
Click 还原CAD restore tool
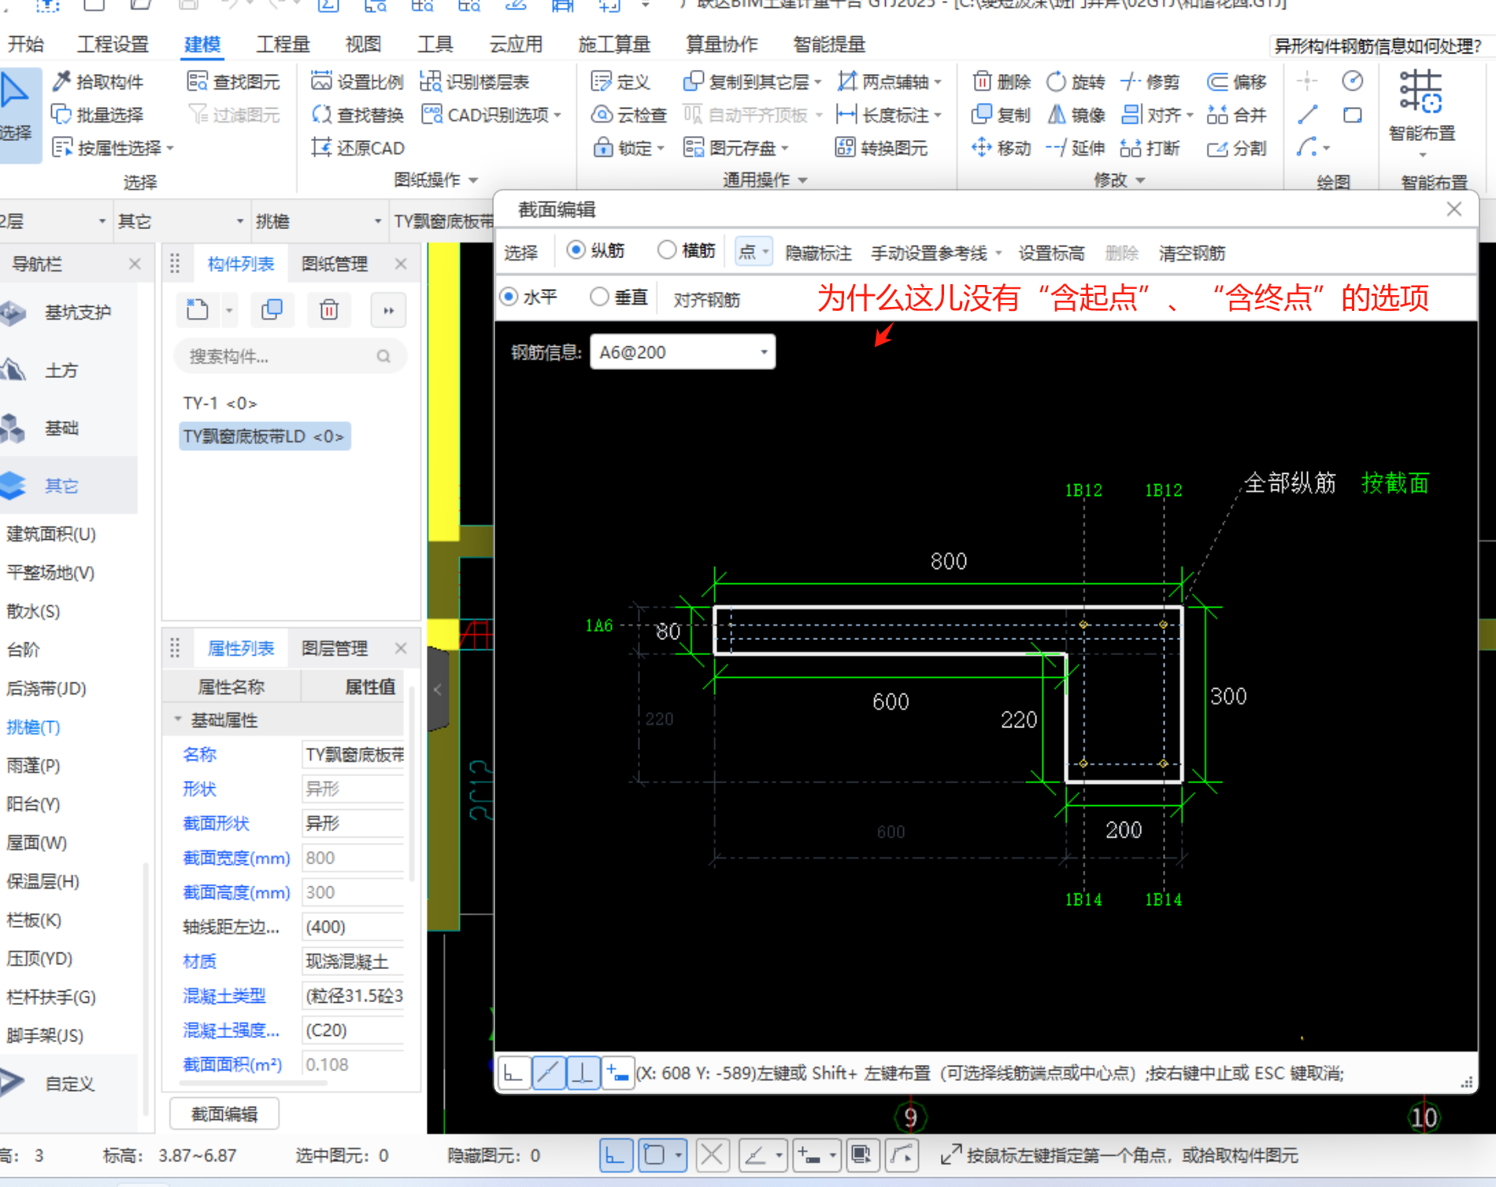click(x=358, y=148)
